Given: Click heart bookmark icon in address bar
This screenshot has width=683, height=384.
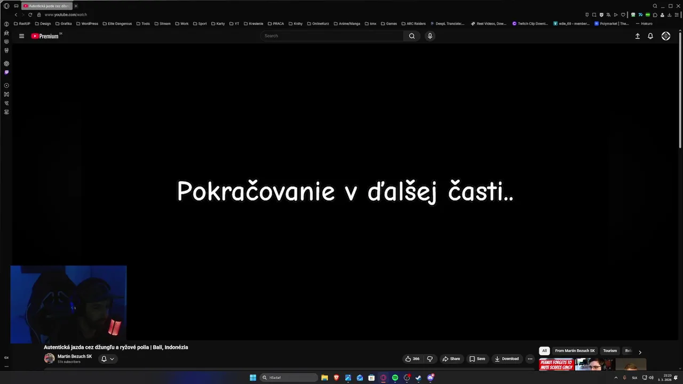Looking at the screenshot, I should pyautogui.click(x=623, y=14).
